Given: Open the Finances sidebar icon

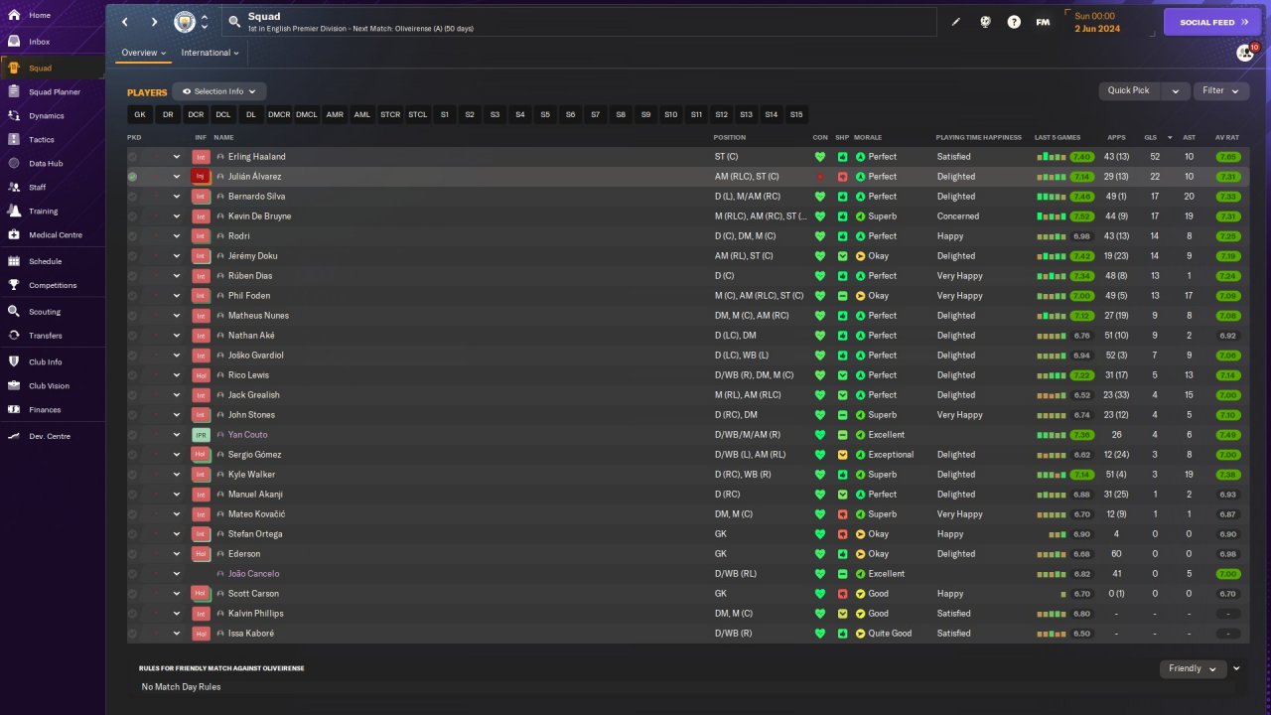Looking at the screenshot, I should tap(14, 409).
